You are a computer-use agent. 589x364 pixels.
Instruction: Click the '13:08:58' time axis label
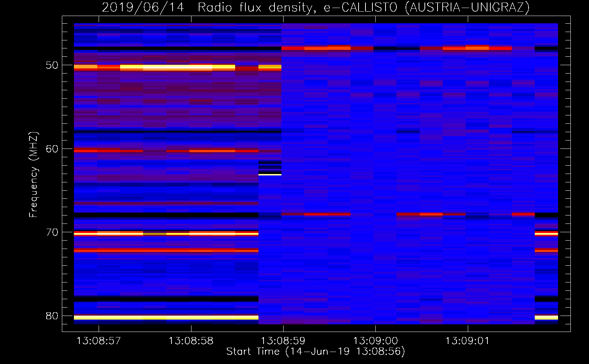(x=191, y=341)
